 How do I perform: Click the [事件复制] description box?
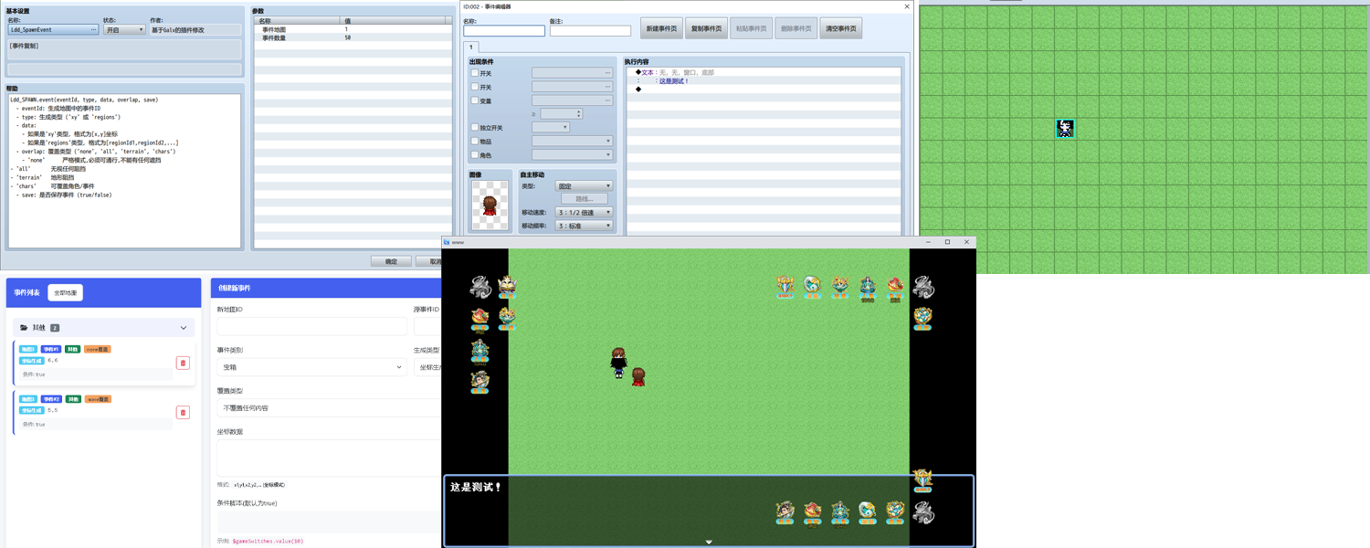[124, 49]
